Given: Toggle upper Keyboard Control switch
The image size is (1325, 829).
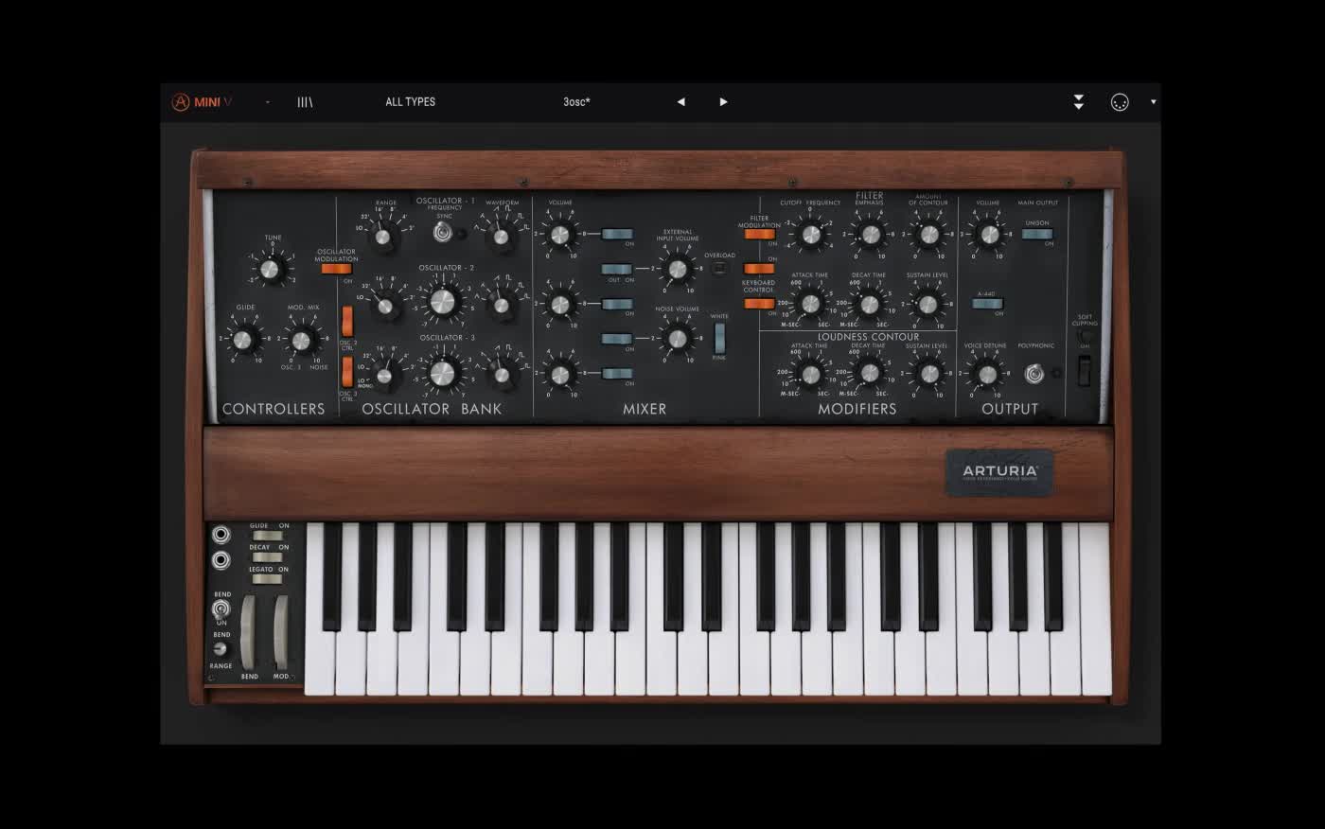Looking at the screenshot, I should (x=759, y=269).
